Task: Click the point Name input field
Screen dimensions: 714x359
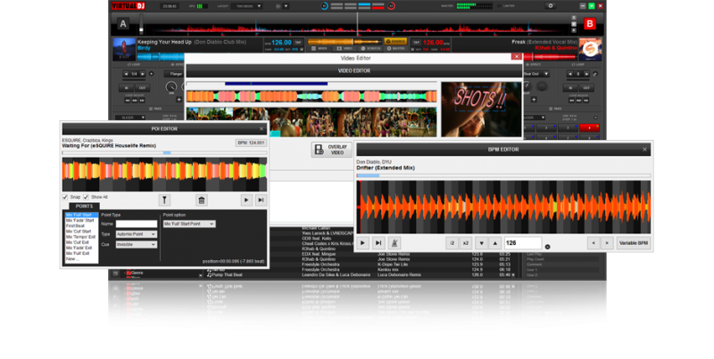Action: click(x=137, y=224)
